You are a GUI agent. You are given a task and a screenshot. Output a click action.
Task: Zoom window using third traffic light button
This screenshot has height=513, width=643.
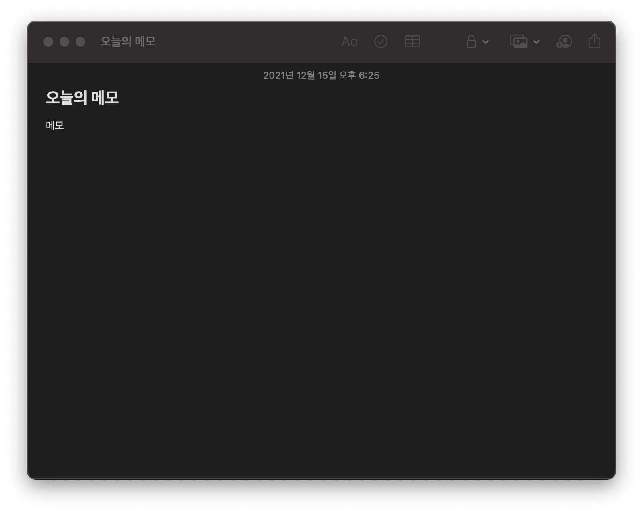(x=80, y=42)
